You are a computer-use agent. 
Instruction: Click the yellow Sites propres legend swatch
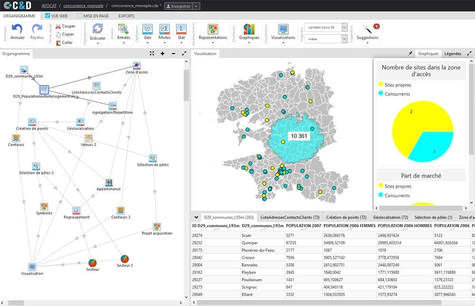coord(380,85)
